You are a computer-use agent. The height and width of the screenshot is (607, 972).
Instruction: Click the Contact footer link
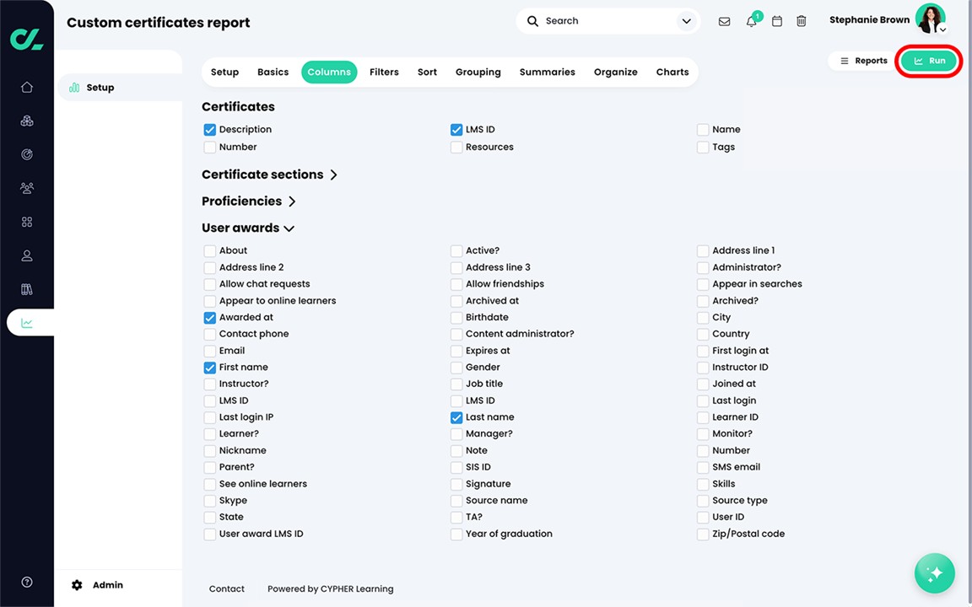pyautogui.click(x=227, y=589)
